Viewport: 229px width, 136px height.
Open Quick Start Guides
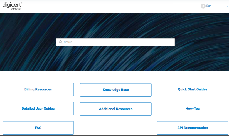(x=193, y=89)
